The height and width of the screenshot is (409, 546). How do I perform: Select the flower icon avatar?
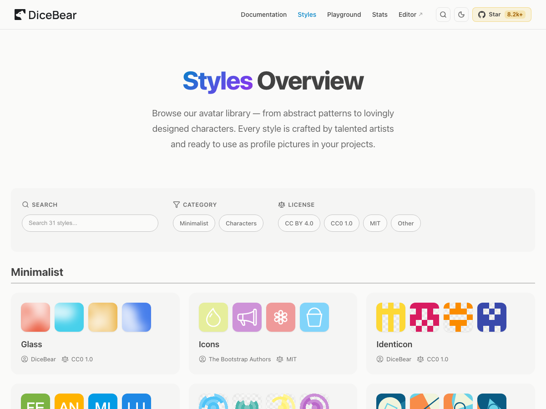[x=281, y=317]
